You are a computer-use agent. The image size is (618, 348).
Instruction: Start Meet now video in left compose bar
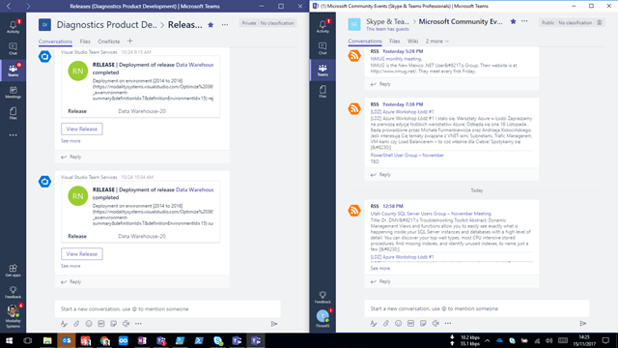click(126, 324)
